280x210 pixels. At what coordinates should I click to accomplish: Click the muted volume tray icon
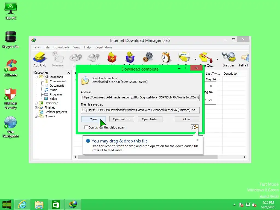(254, 205)
